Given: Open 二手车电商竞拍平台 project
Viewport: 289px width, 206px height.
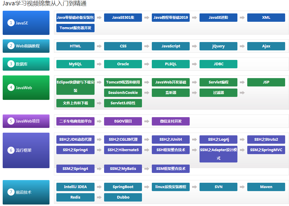Looking at the screenshot, I should pyautogui.click(x=75, y=121).
